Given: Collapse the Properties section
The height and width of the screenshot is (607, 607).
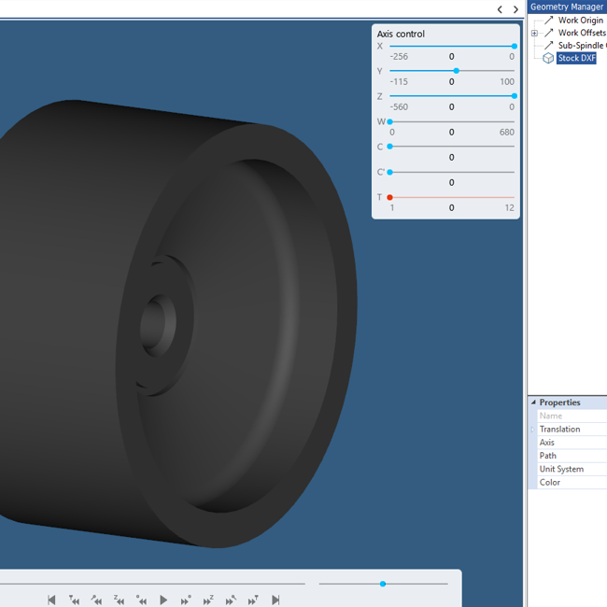Looking at the screenshot, I should pos(534,402).
